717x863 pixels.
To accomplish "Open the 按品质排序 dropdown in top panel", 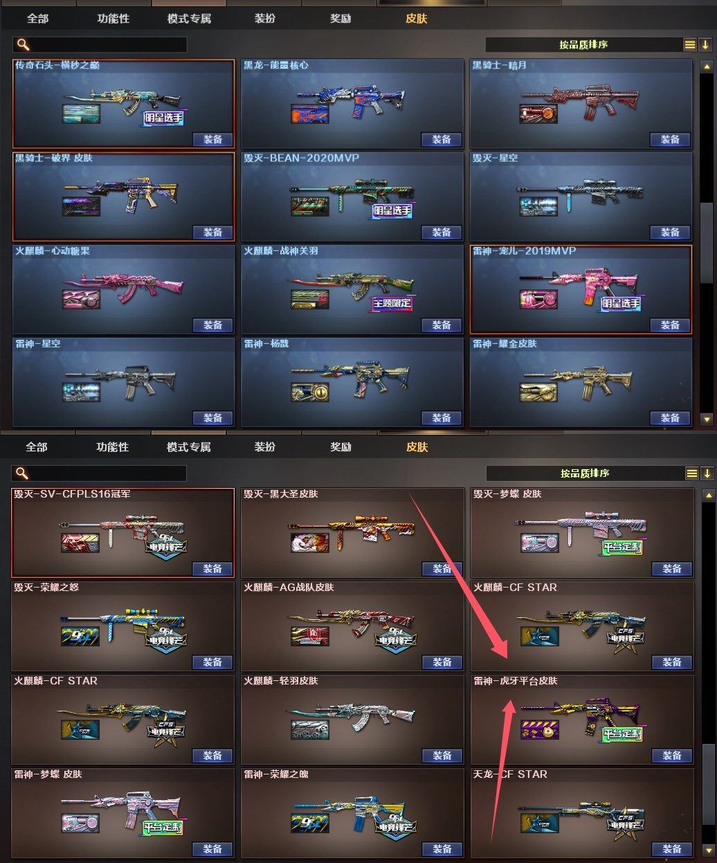I will coord(583,44).
